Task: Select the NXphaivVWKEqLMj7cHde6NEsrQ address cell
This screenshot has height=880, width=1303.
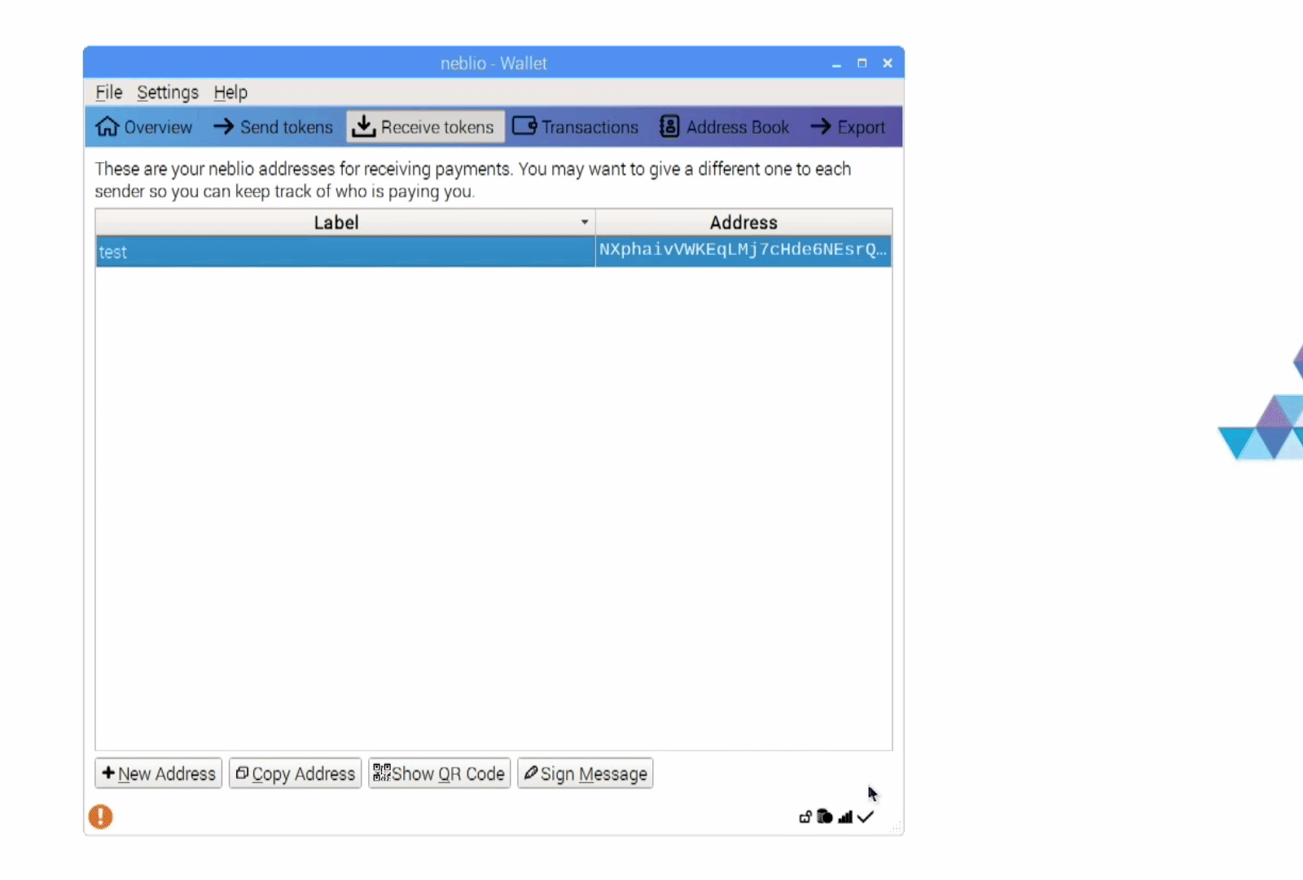Action: point(744,250)
